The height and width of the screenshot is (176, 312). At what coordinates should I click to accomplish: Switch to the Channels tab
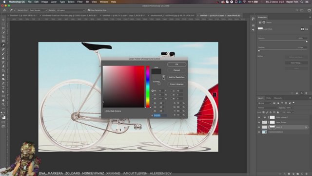[278, 98]
